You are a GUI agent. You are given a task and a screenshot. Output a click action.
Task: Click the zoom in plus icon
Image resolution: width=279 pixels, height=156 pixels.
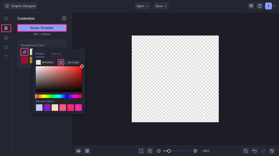tap(195, 151)
